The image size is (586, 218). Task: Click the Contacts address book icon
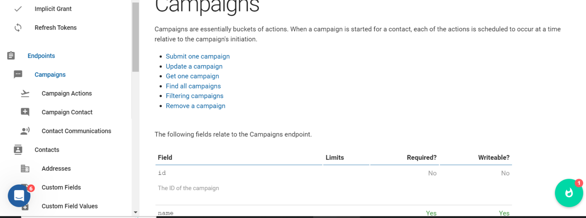(18, 150)
